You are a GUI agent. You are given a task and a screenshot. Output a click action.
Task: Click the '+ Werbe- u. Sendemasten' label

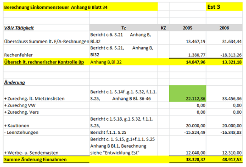tap(26, 152)
